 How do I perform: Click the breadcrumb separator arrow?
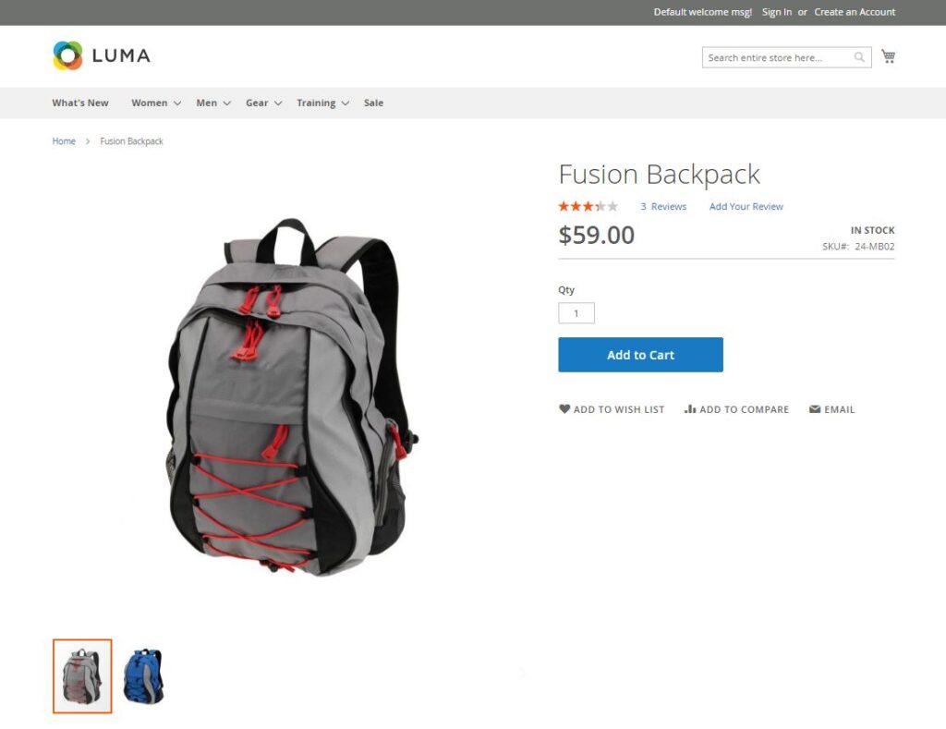coord(88,141)
